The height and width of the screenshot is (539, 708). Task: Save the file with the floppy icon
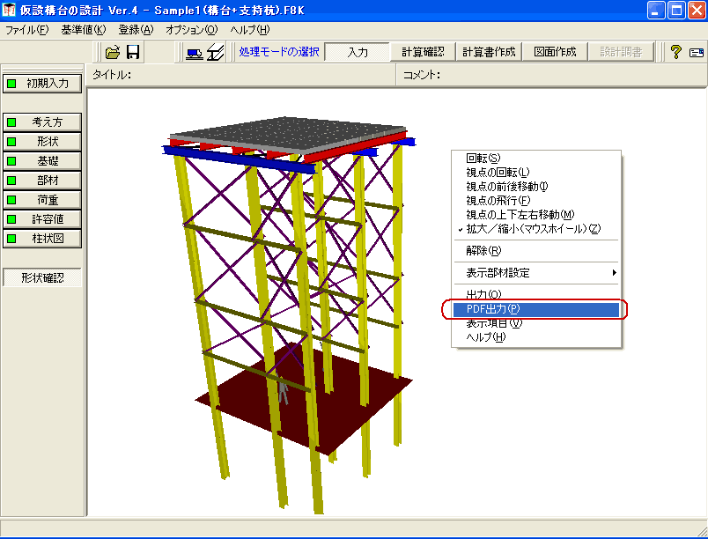[133, 52]
